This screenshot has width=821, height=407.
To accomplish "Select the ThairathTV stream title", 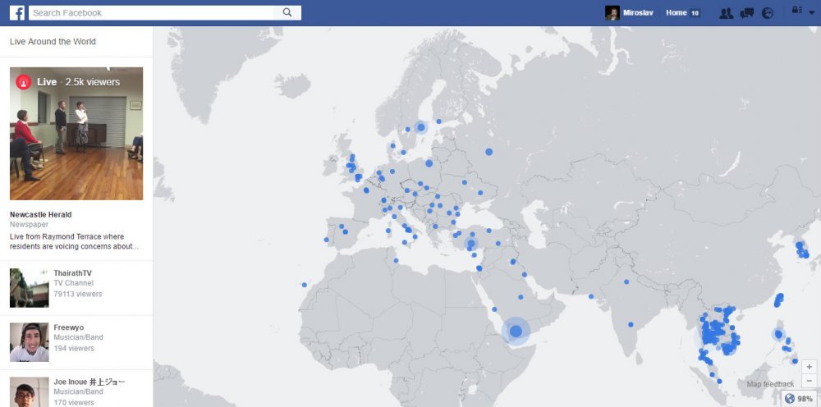I will 73,273.
